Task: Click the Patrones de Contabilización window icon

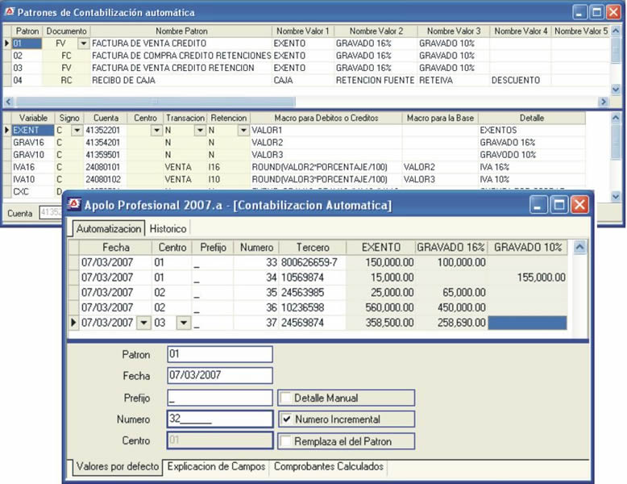Action: [9, 11]
